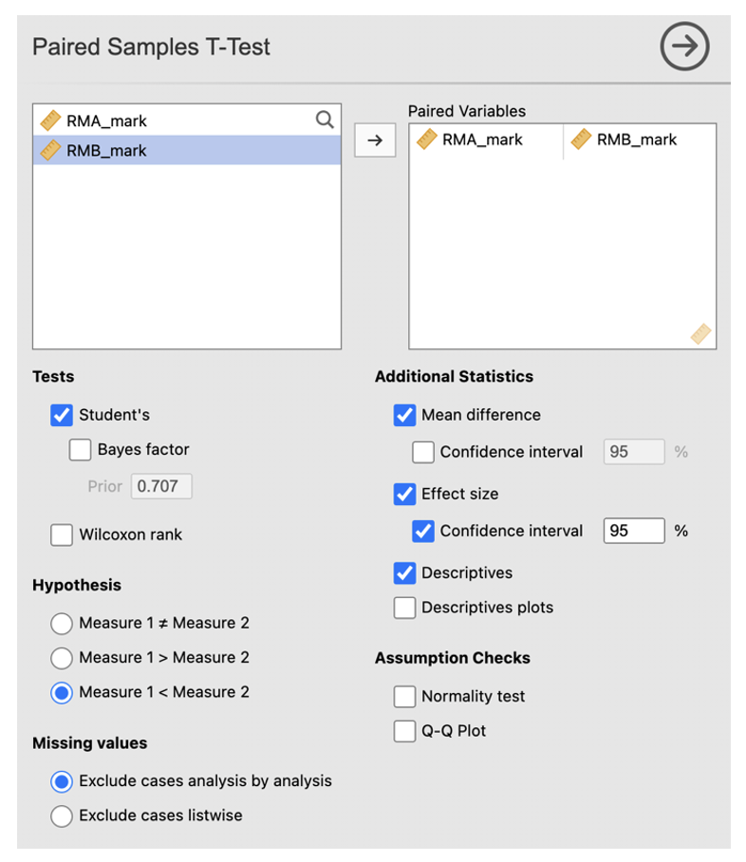Uncheck the Student's test checkbox
Image resolution: width=746 pixels, height=862 pixels.
pyautogui.click(x=62, y=415)
